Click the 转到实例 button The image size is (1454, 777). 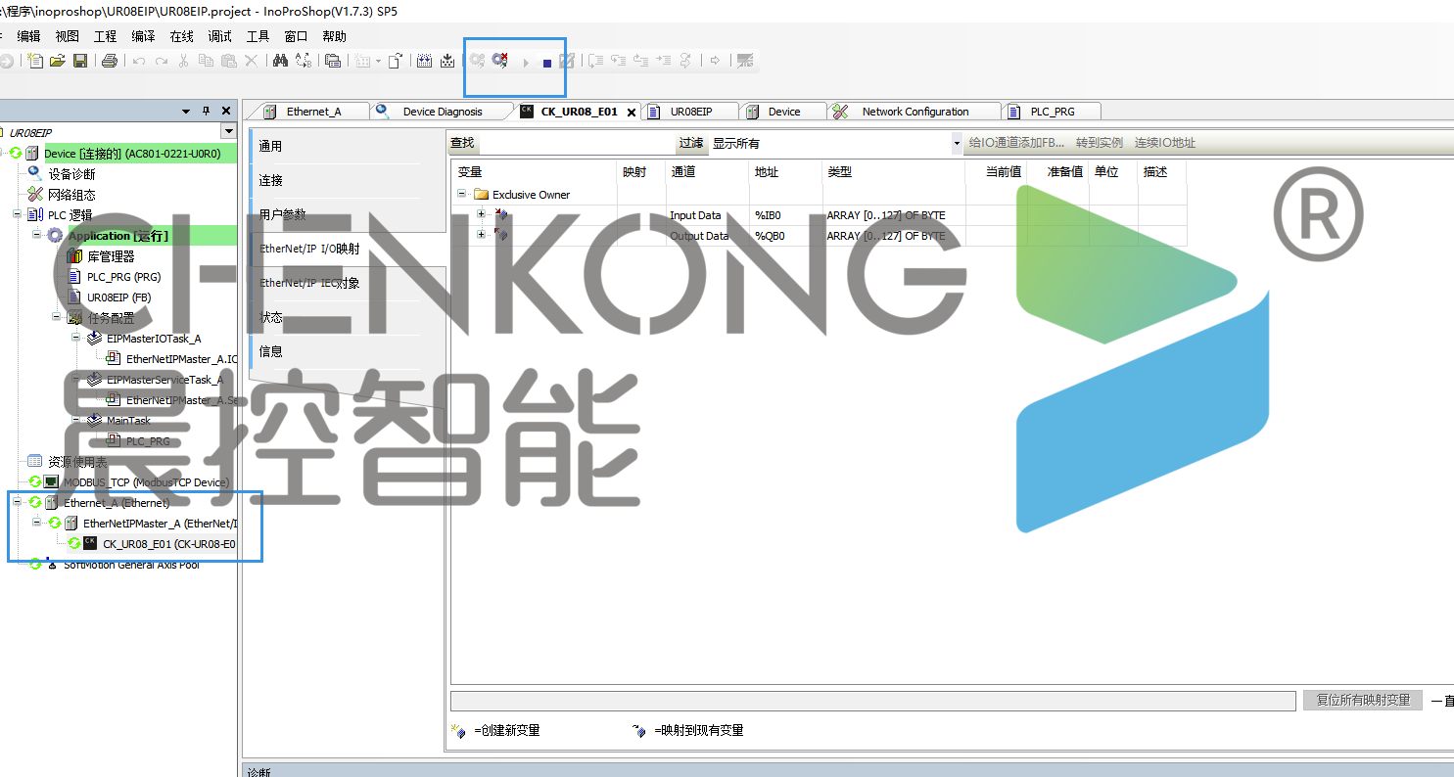coord(1100,143)
